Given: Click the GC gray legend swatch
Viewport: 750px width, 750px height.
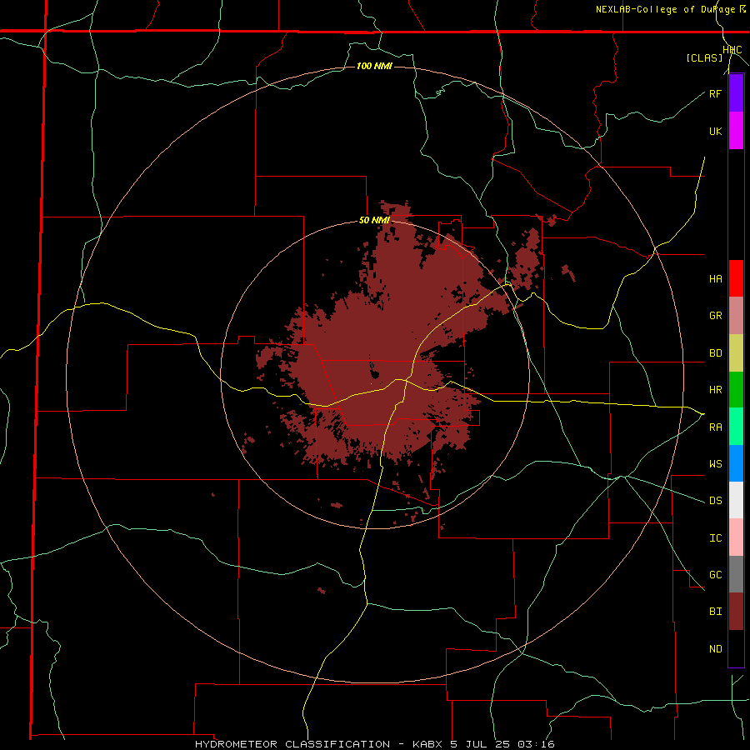Looking at the screenshot, I should tap(736, 574).
